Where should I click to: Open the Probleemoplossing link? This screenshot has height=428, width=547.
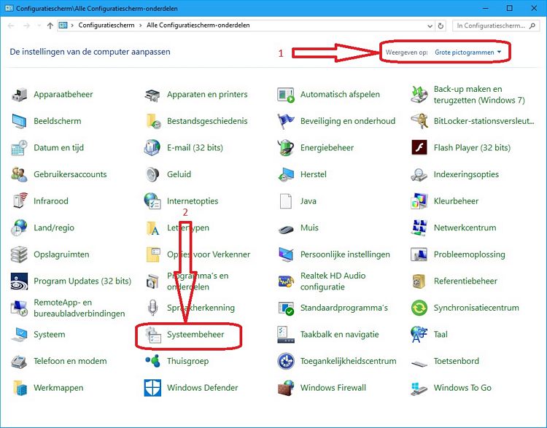pos(469,254)
